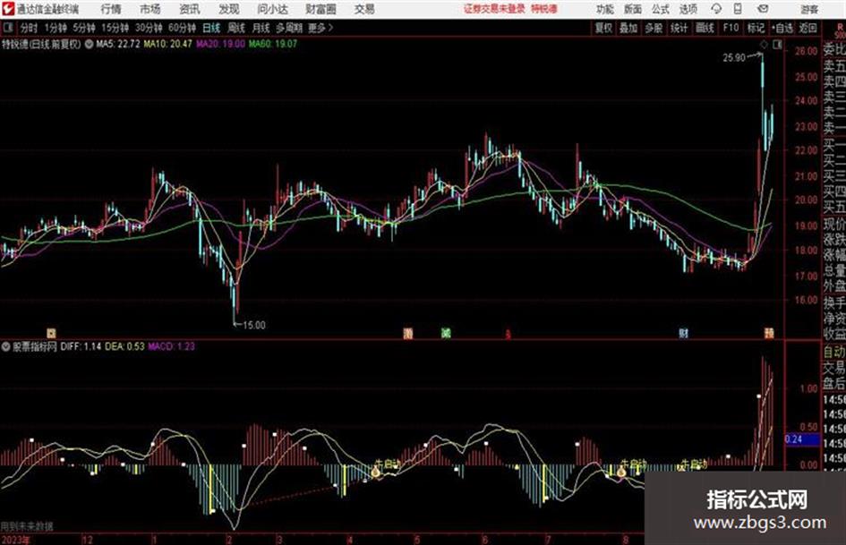Click the 叠加 overlay toolbar button

pyautogui.click(x=628, y=28)
